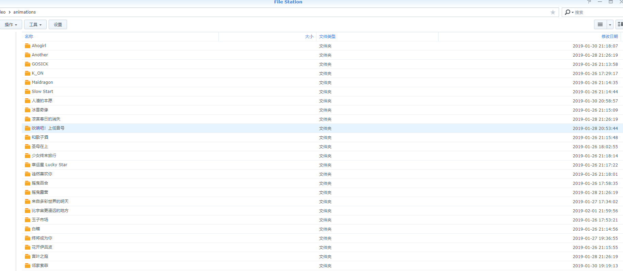
Task: Open the 操作 action dropdown
Action: click(x=11, y=24)
